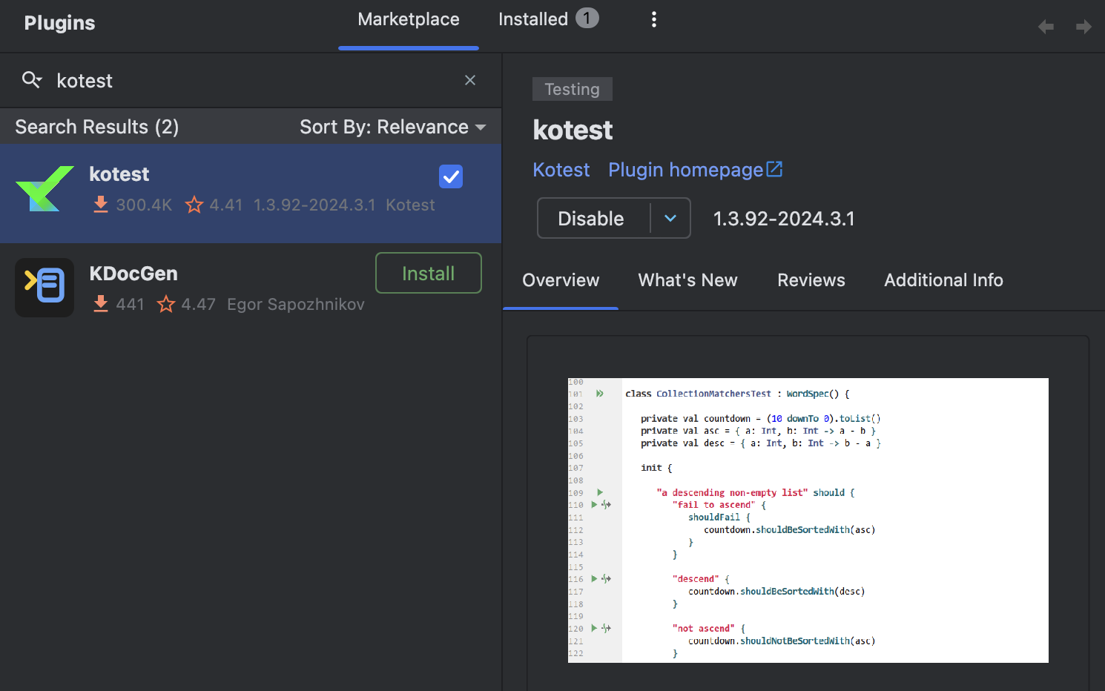The width and height of the screenshot is (1105, 691).
Task: Go forward with the right arrow
Action: pyautogui.click(x=1083, y=27)
